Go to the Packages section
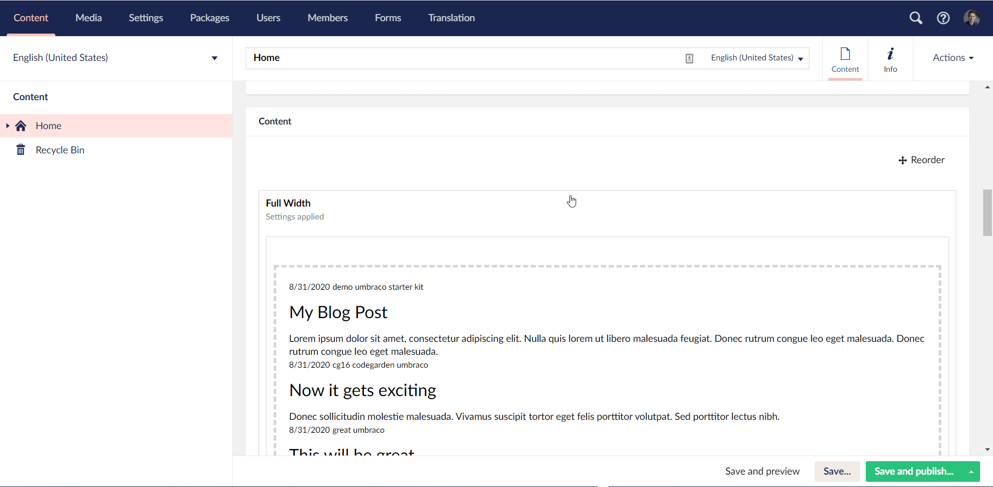The width and height of the screenshot is (993, 487). [209, 18]
